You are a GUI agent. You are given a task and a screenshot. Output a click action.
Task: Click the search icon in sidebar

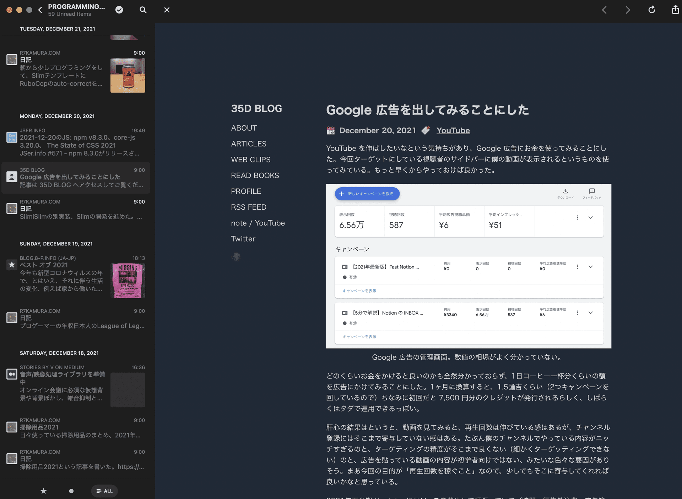coord(142,10)
